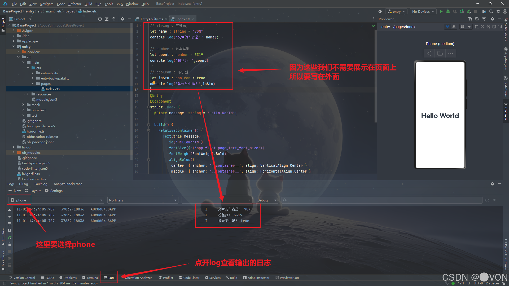Screen dimensions: 509x286
Task: Reset preview to 1:1 scale
Action: click(500, 27)
